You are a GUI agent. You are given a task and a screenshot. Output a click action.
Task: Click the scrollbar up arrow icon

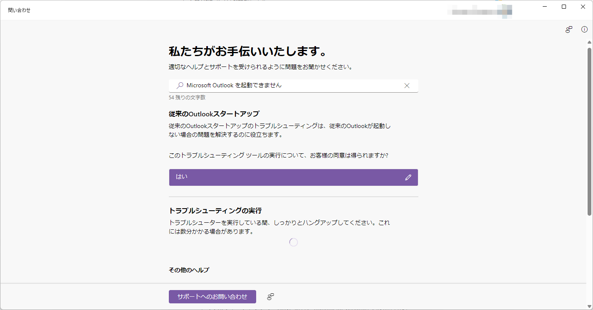589,42
